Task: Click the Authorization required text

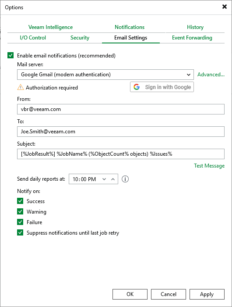Action: 52,88
